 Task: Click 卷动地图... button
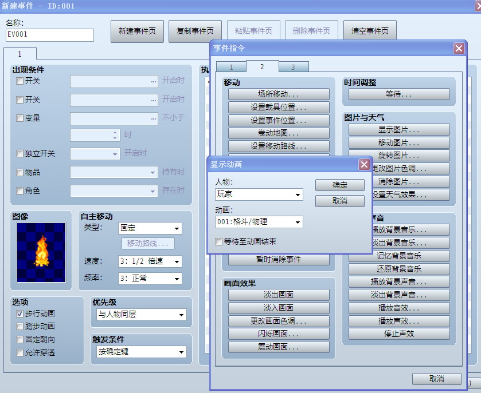click(x=279, y=133)
